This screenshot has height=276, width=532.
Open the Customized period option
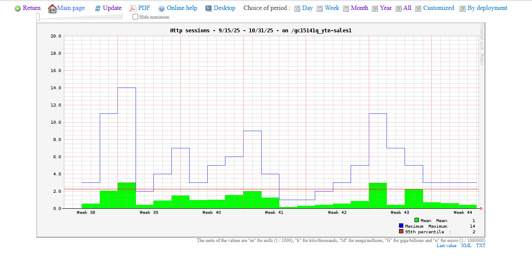438,8
